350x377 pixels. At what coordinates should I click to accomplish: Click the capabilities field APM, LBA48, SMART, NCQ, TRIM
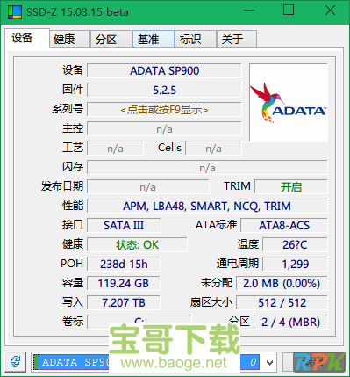click(x=207, y=207)
